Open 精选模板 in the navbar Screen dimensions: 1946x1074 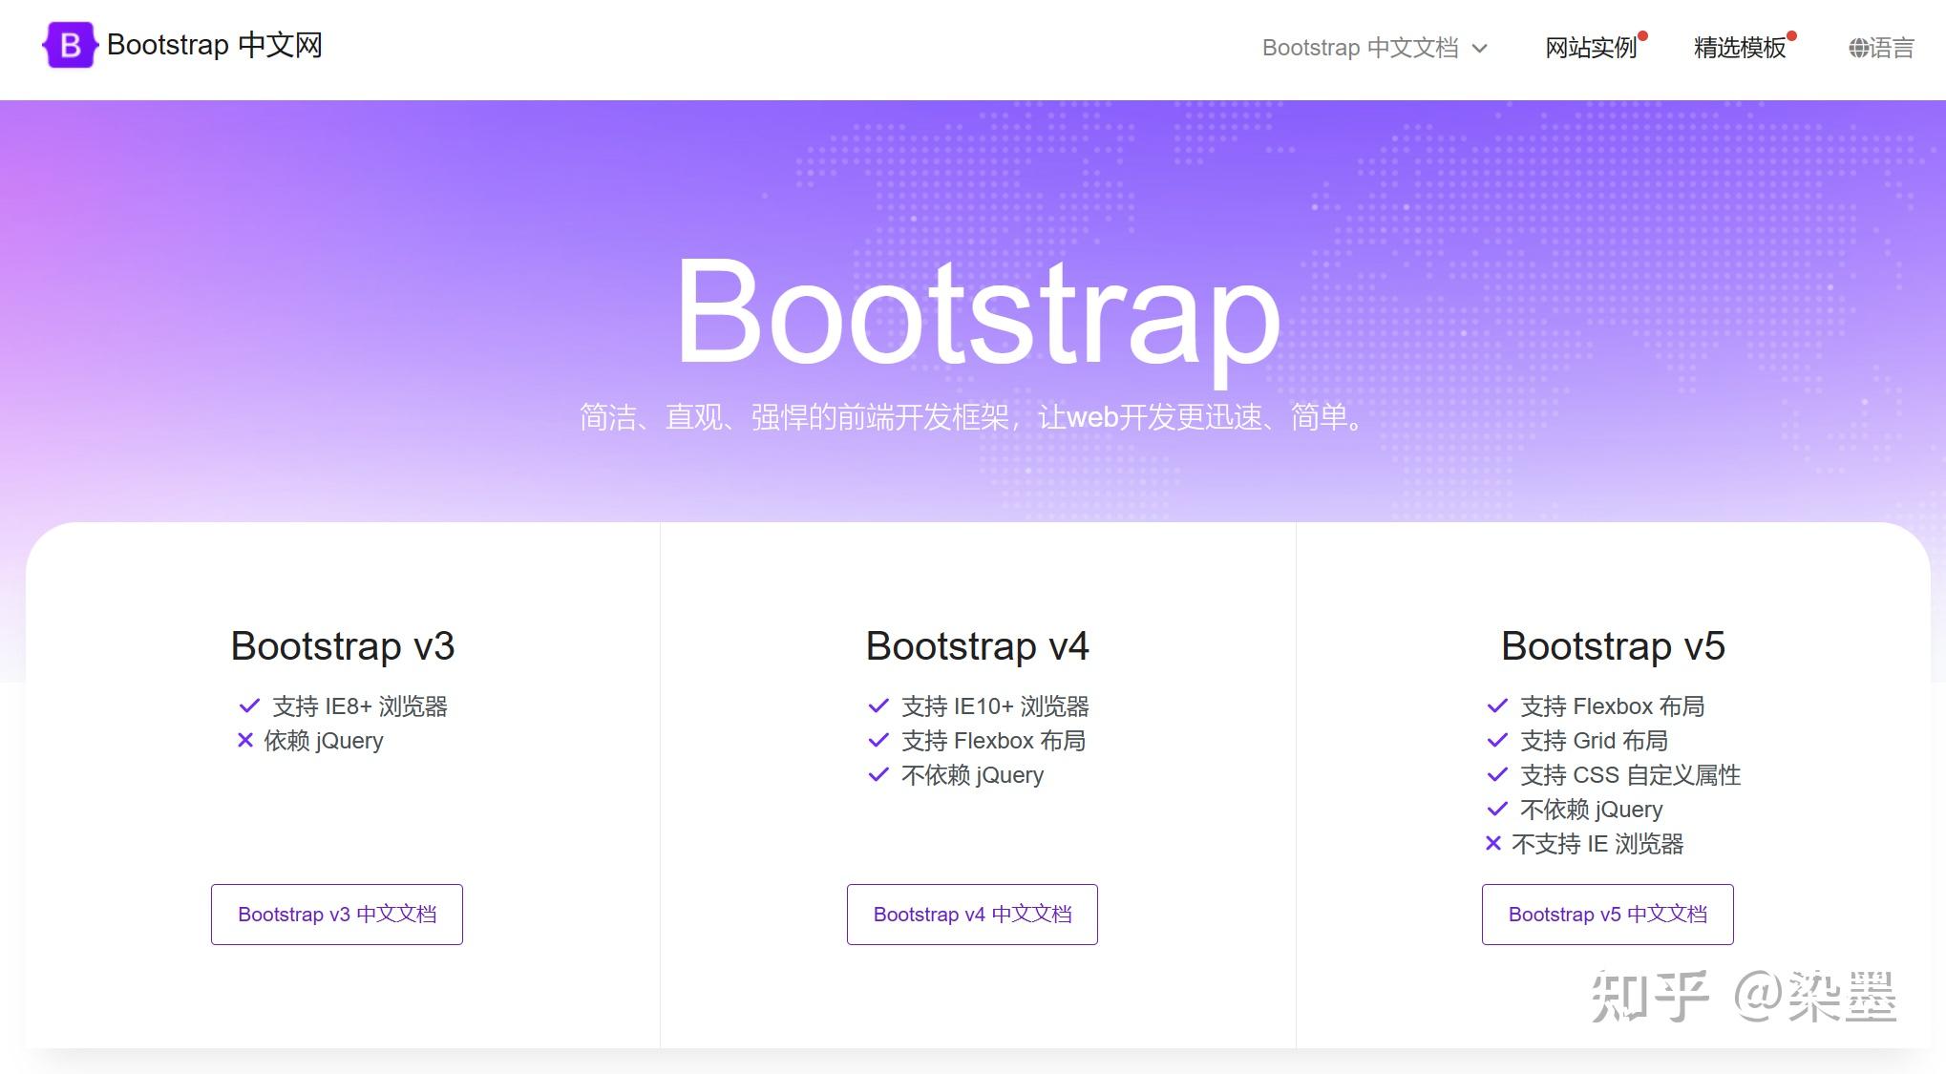pos(1739,48)
